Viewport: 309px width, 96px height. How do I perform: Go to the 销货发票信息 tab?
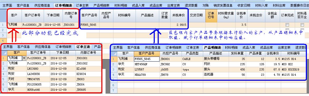coord(223,6)
